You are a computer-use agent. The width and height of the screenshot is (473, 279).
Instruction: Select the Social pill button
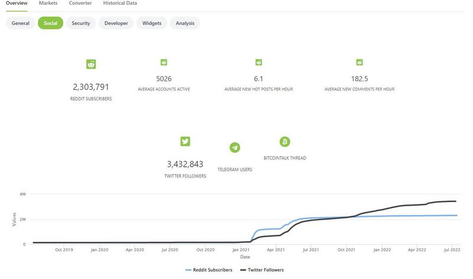pyautogui.click(x=50, y=23)
